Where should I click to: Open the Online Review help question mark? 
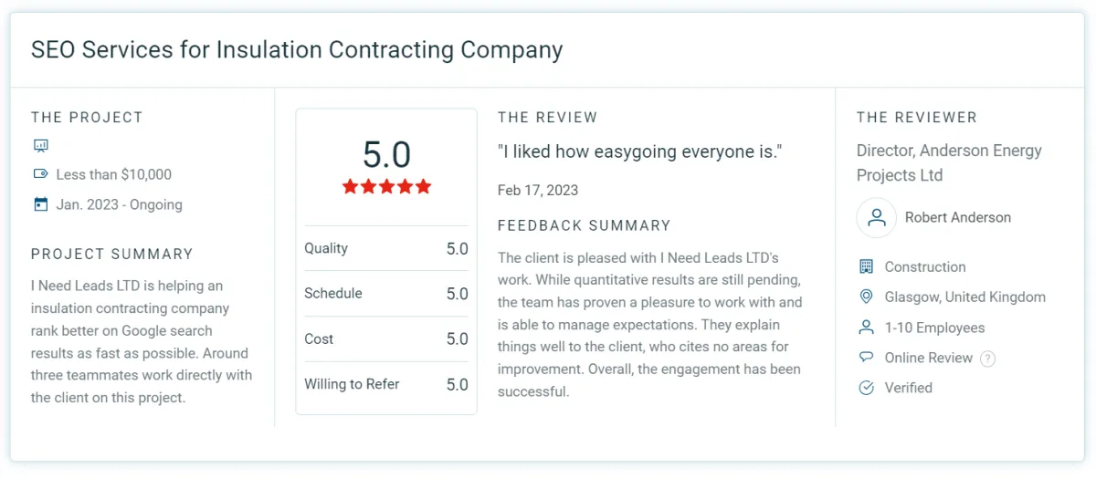987,359
